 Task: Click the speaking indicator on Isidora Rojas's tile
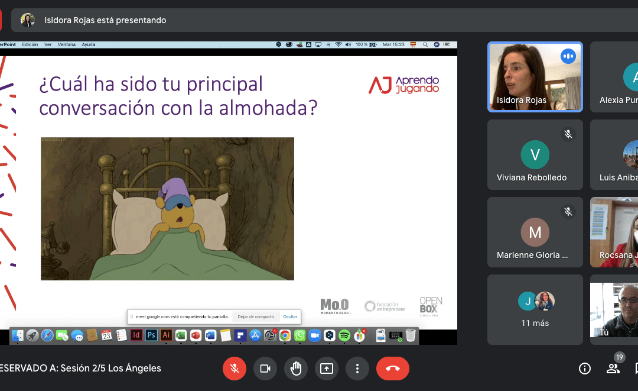568,56
